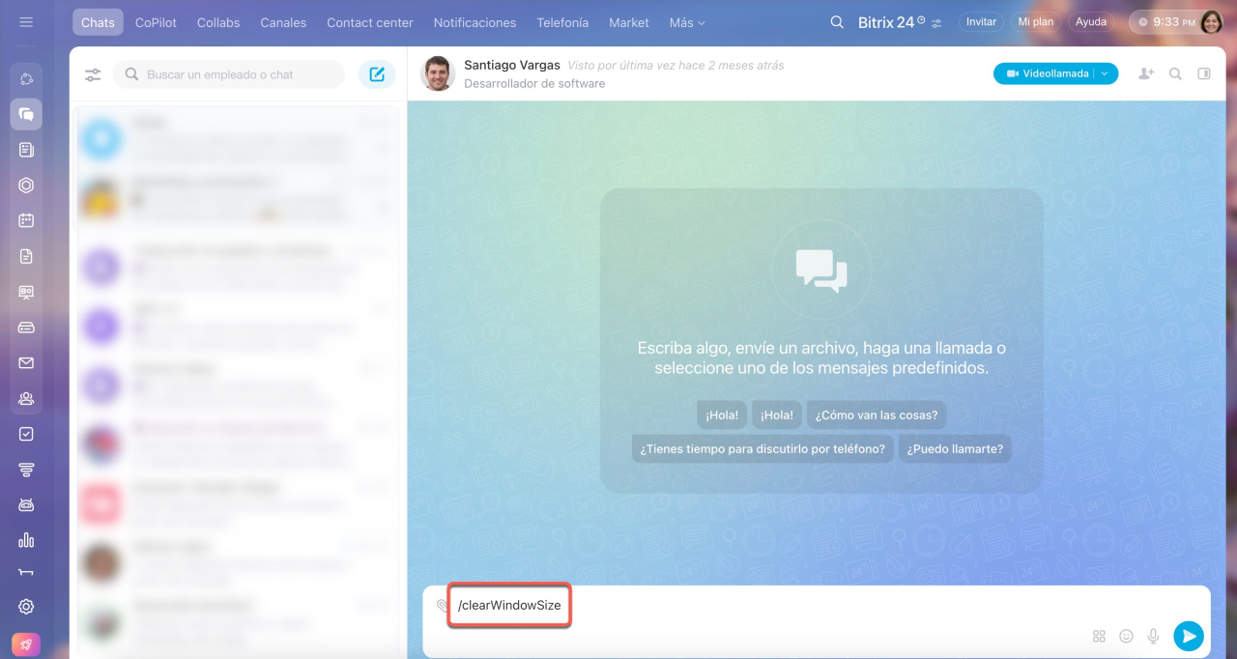The width and height of the screenshot is (1237, 659).
Task: Click add participant icon in chat header
Action: [x=1146, y=73]
